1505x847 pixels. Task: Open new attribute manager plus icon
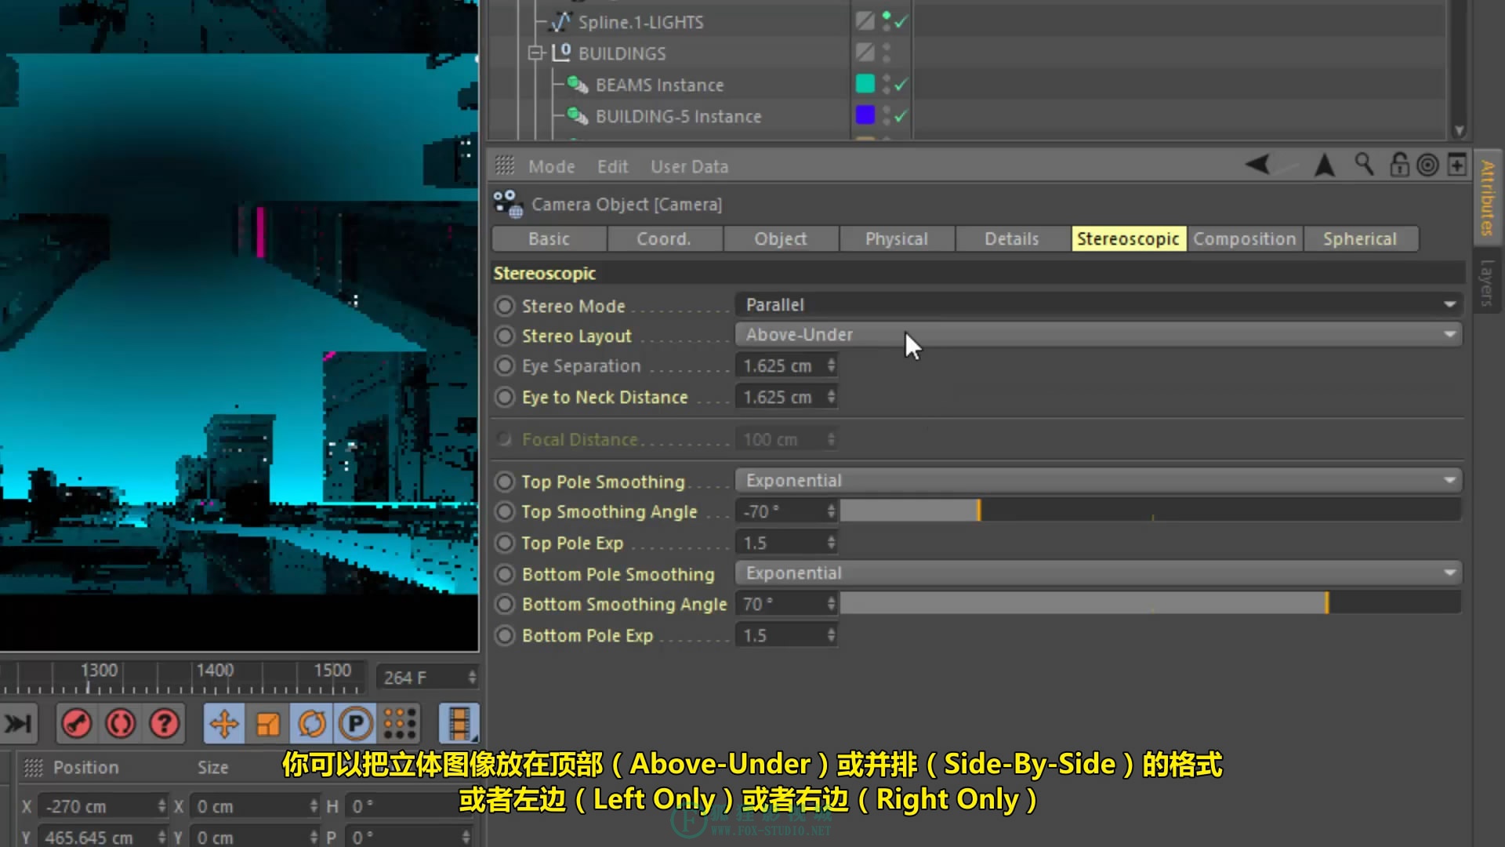[x=1456, y=165]
